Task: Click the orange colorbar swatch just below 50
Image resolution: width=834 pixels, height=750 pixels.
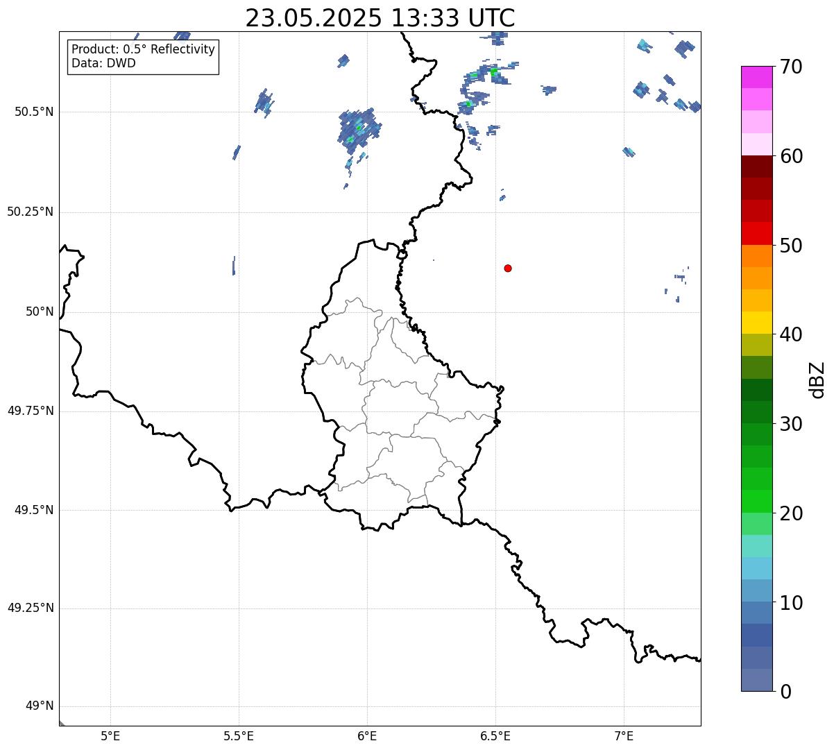Action: click(756, 256)
